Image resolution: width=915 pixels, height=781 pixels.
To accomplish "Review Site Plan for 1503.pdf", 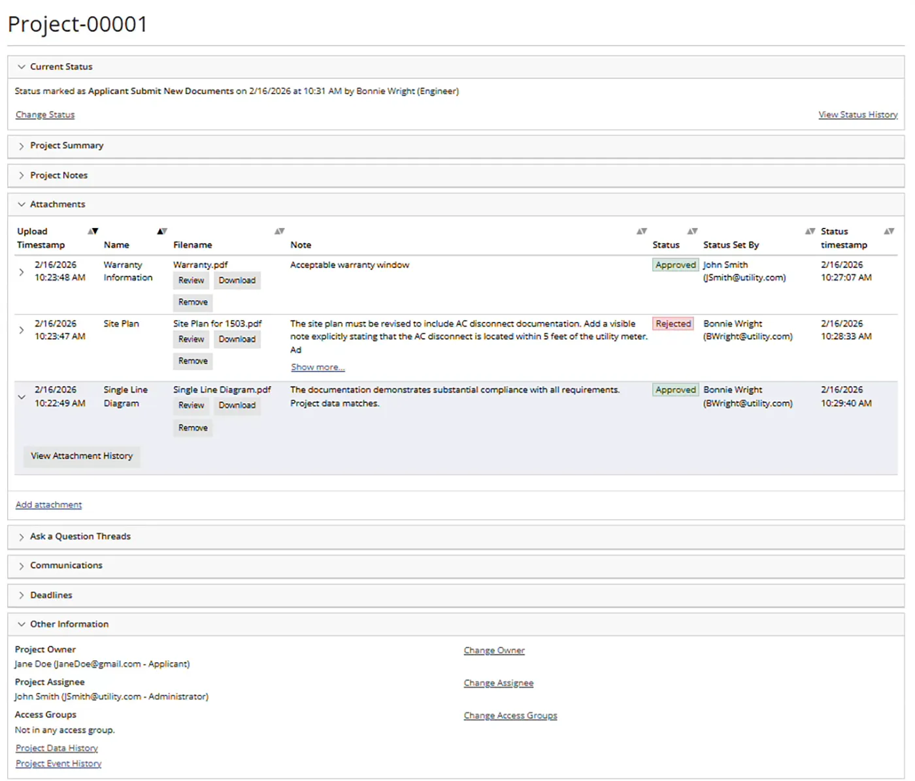I will 191,340.
